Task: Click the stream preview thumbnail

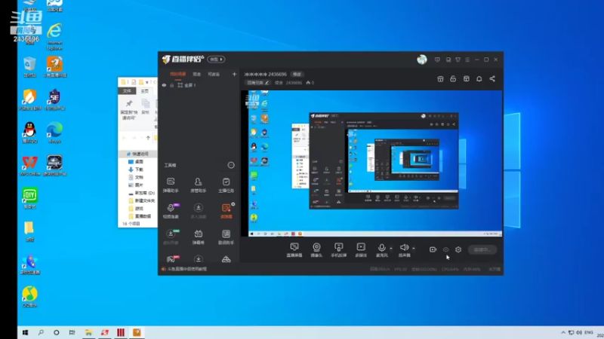Action: click(x=371, y=163)
